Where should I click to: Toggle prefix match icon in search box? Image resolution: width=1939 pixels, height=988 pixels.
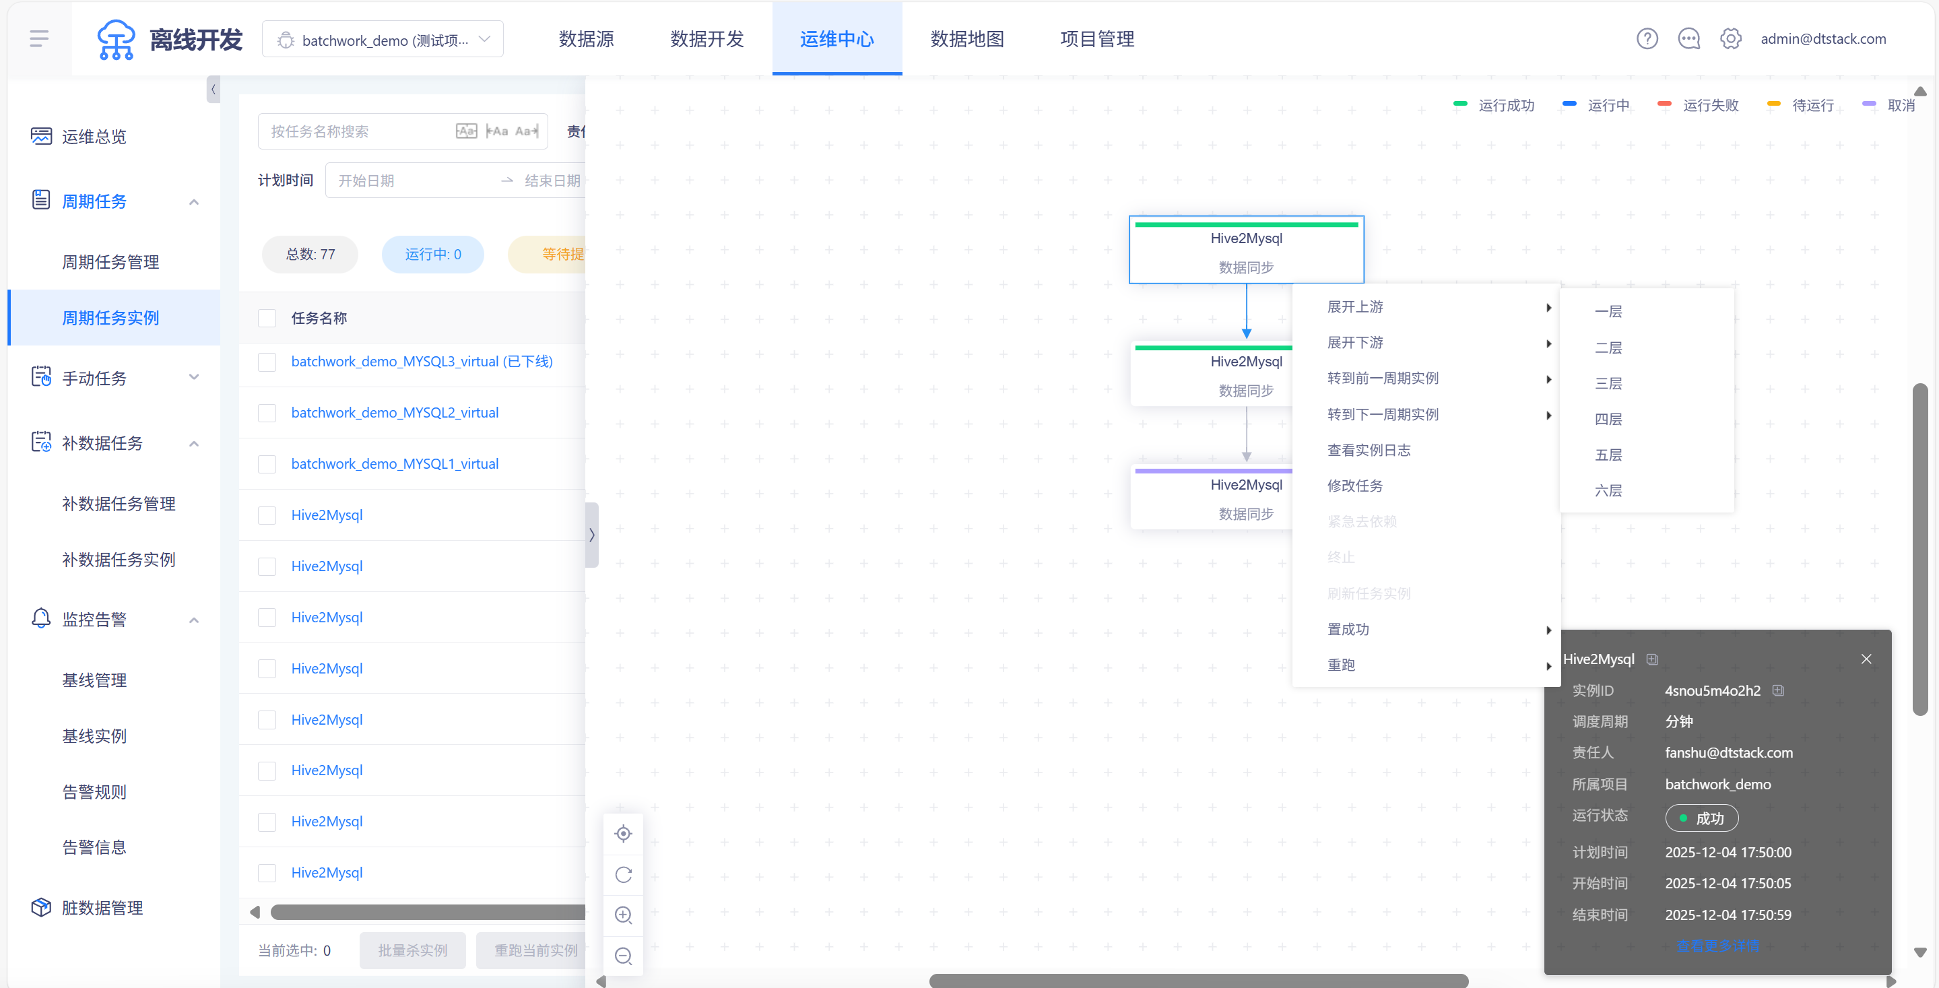(497, 132)
